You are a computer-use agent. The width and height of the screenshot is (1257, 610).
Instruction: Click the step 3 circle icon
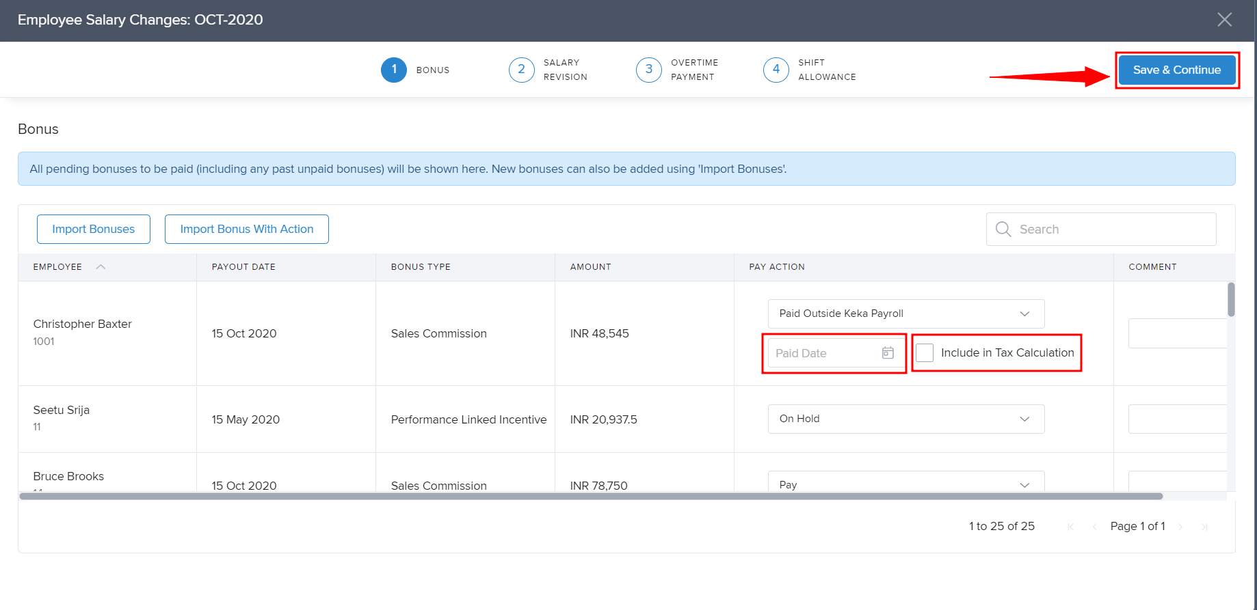(x=648, y=70)
